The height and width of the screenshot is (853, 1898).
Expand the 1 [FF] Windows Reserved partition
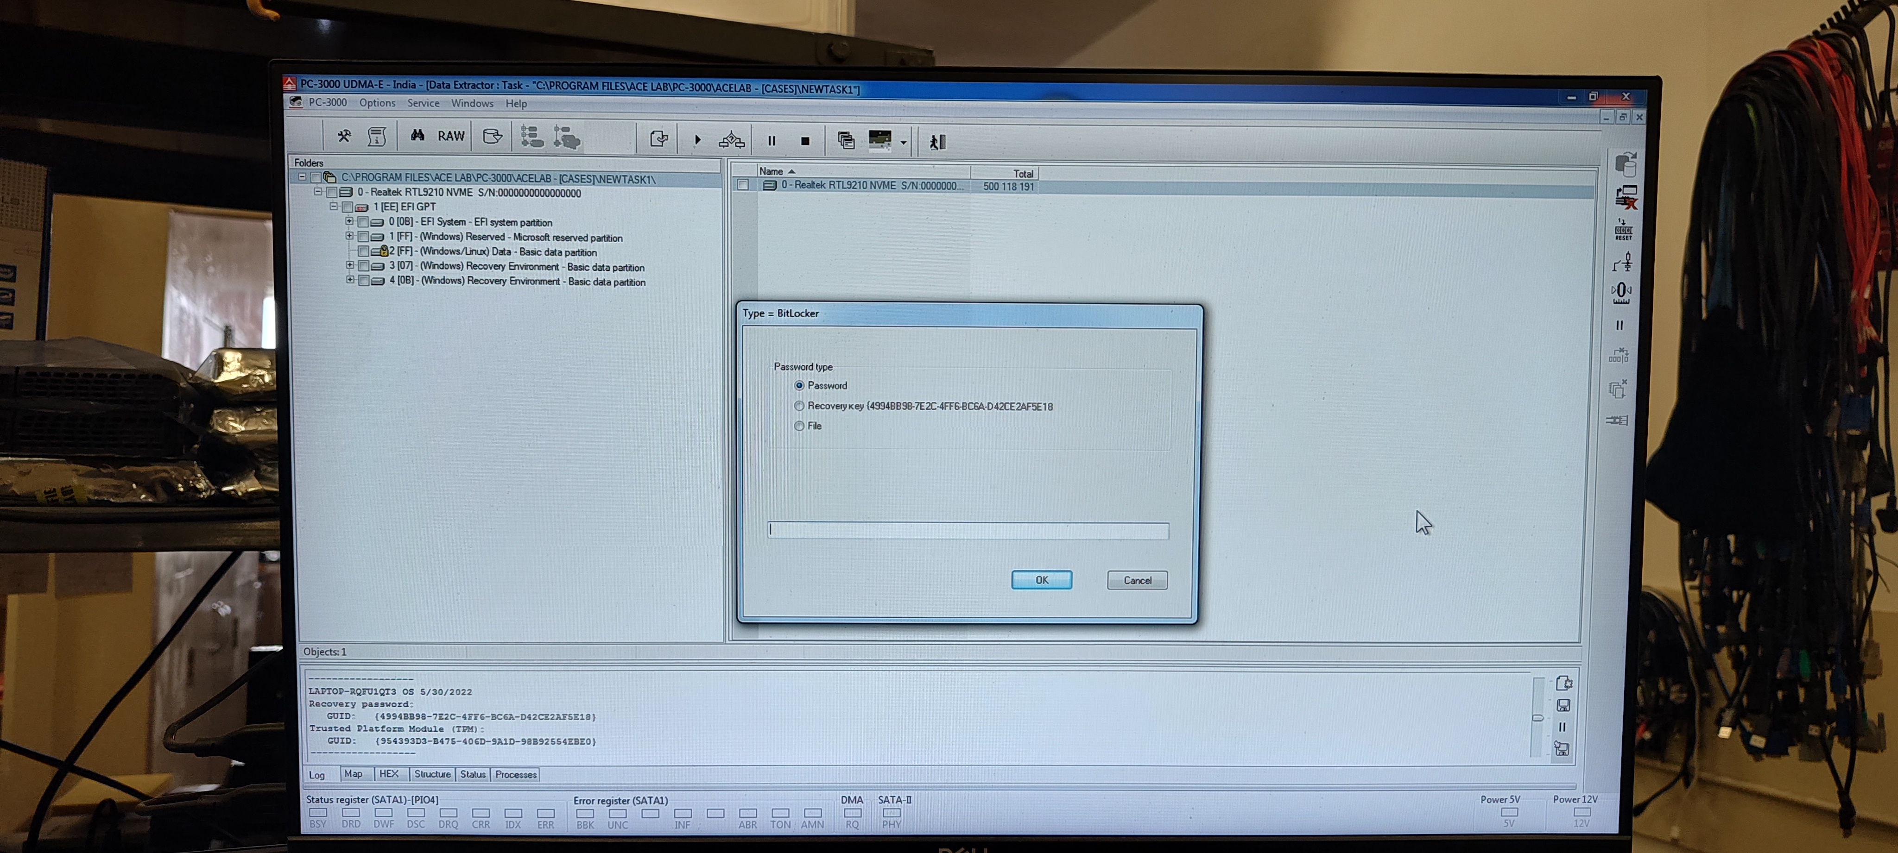[x=349, y=236]
